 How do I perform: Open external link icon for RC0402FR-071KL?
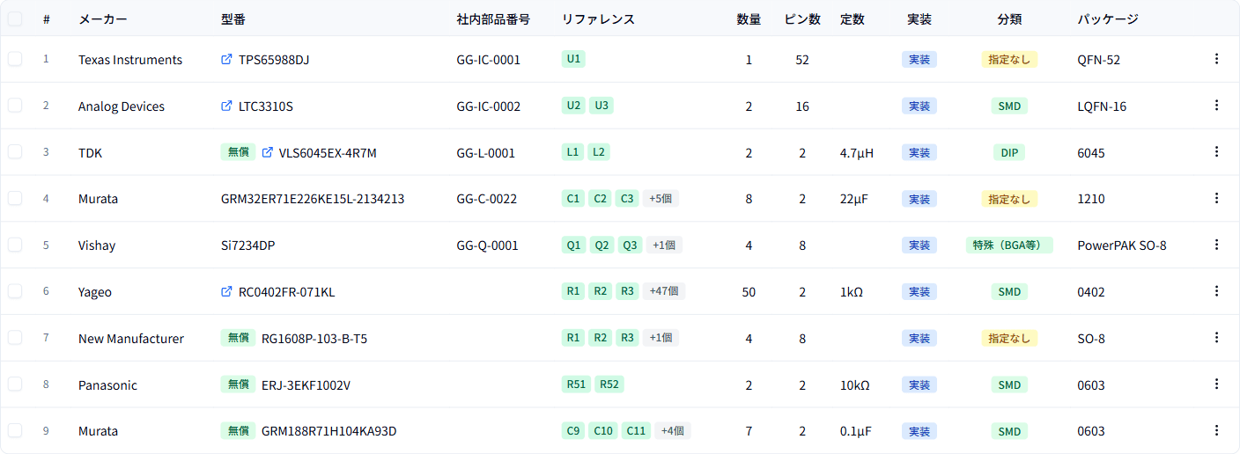[226, 291]
